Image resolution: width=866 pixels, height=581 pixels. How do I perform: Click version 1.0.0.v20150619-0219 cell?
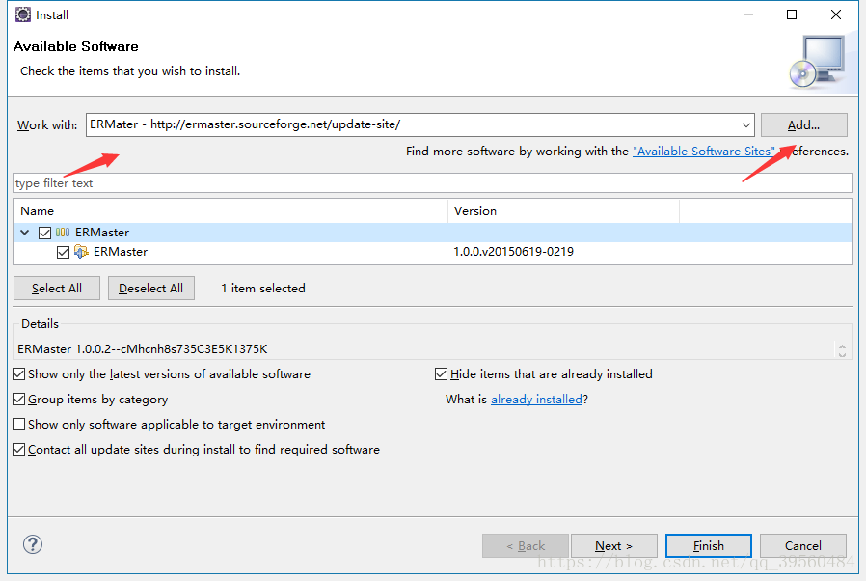514,252
